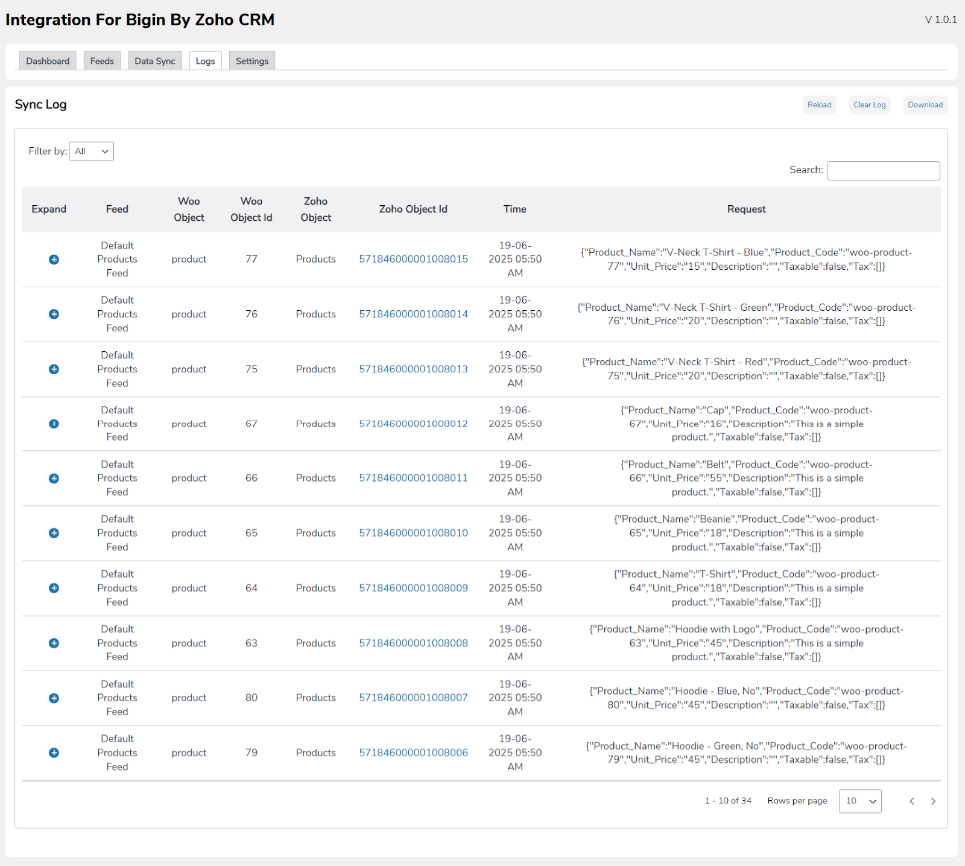Expand the Hoodie with Logo log entry
965x866 pixels.
pyautogui.click(x=54, y=643)
